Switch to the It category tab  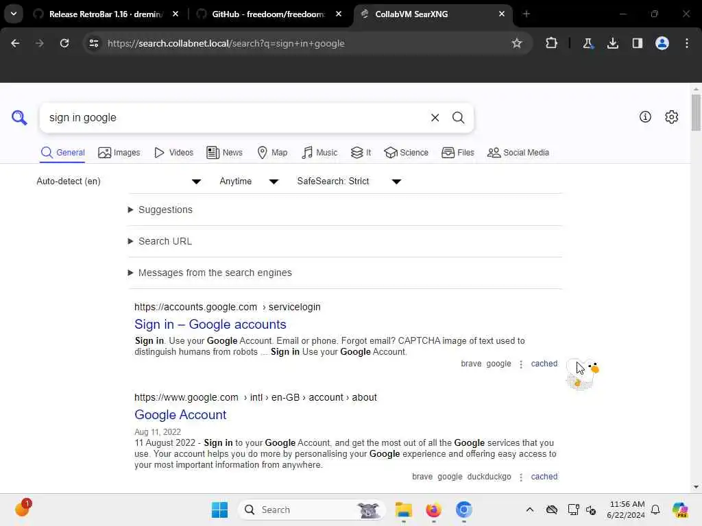361,153
